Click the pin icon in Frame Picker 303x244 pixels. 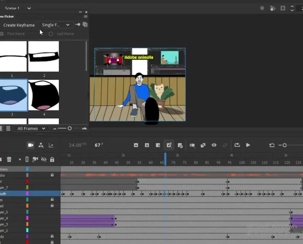78,25
